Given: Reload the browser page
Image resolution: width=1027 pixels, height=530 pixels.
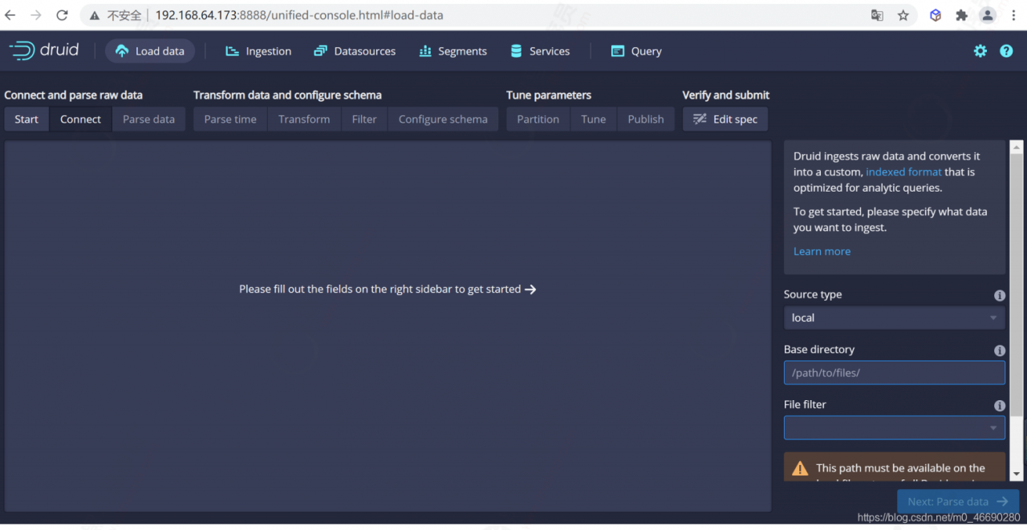Looking at the screenshot, I should click(62, 15).
